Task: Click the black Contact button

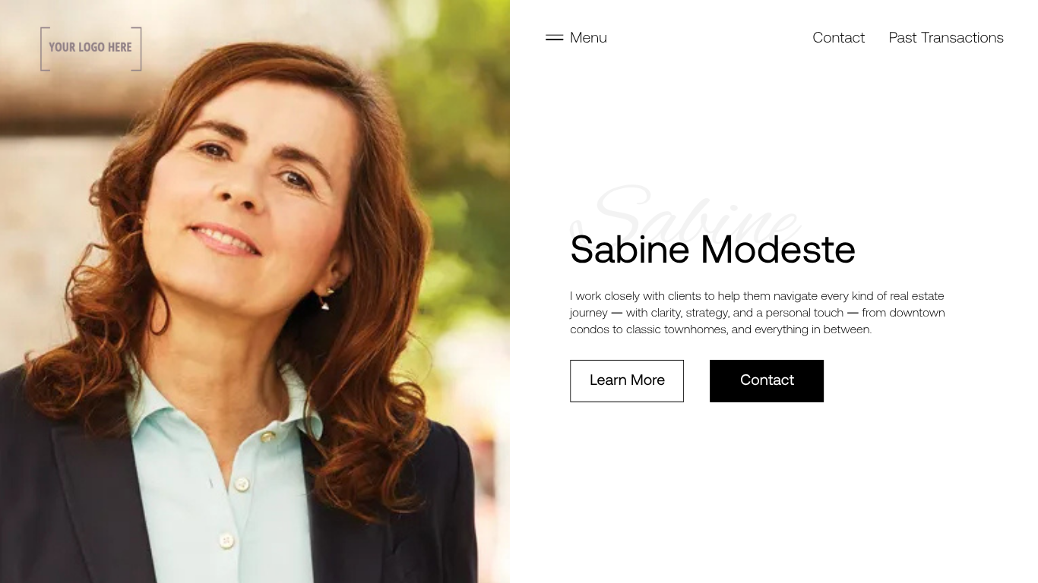Action: coord(767,381)
